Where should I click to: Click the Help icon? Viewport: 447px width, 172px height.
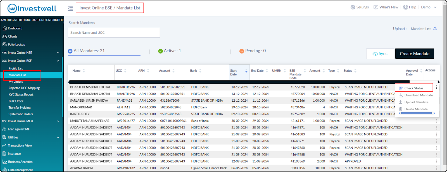pyautogui.click(x=405, y=7)
